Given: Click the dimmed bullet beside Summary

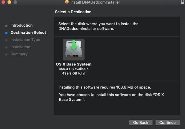Looking at the screenshot, I should point(6,54).
